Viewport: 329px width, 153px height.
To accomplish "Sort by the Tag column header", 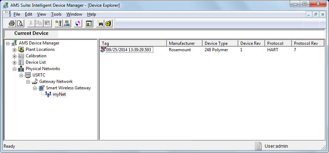I will coord(133,43).
